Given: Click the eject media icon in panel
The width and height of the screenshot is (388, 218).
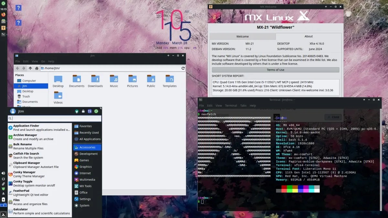Looking at the screenshot, I should (x=3, y=194).
